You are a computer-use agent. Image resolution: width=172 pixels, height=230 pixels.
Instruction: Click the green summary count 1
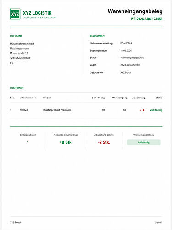click(x=28, y=142)
